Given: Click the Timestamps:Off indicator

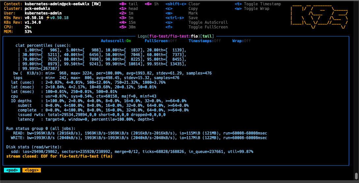Looking at the screenshot, I should pyautogui.click(x=205, y=41).
